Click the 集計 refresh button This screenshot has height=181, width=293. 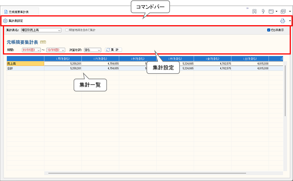[114, 50]
